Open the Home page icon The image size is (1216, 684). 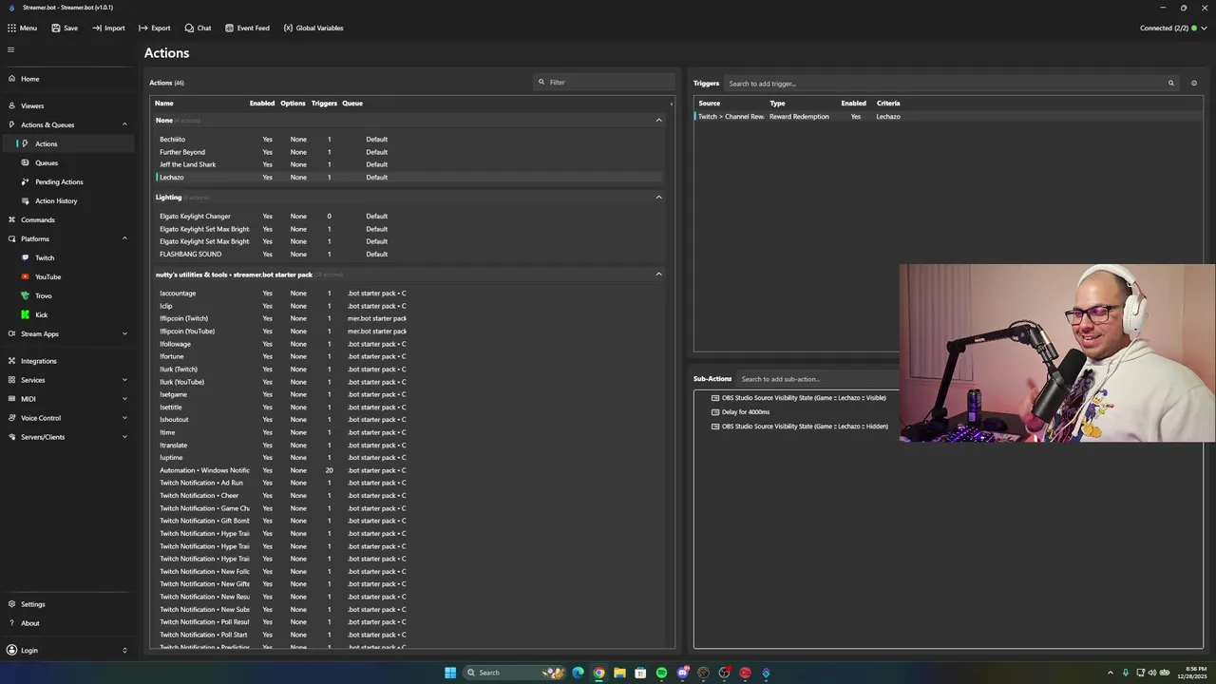tap(11, 79)
